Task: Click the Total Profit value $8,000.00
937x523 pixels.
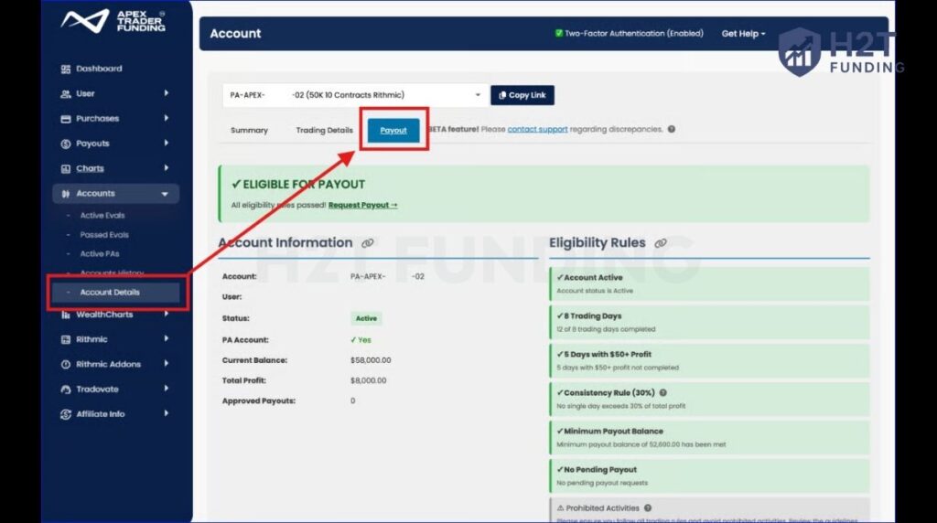Action: click(x=368, y=380)
